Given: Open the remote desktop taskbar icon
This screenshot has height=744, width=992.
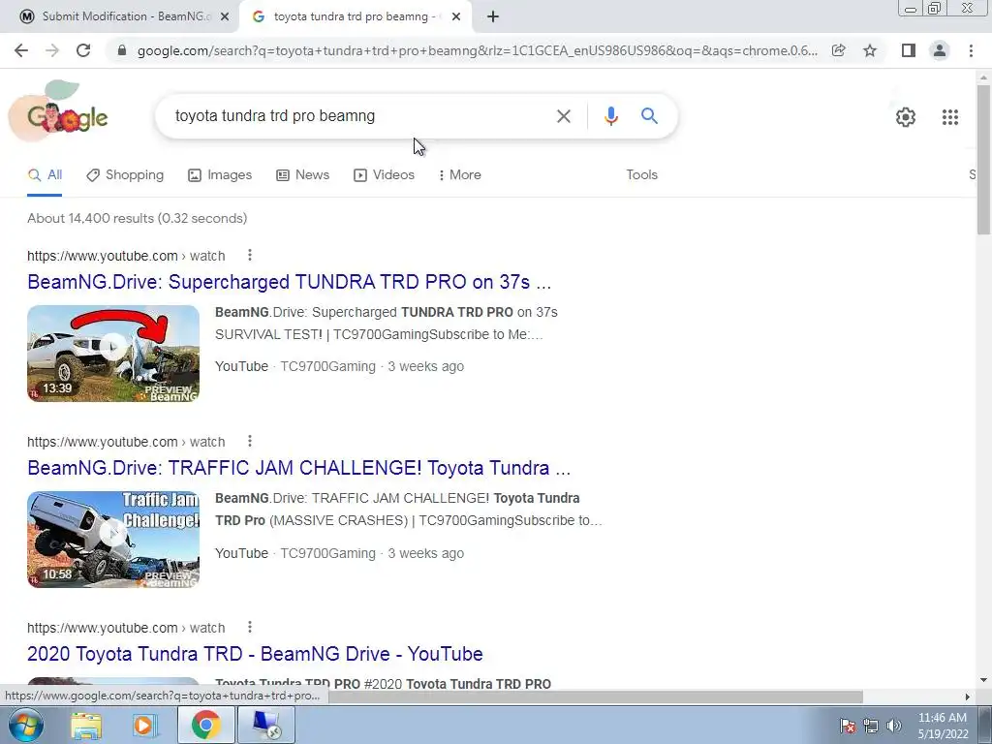Looking at the screenshot, I should [265, 725].
